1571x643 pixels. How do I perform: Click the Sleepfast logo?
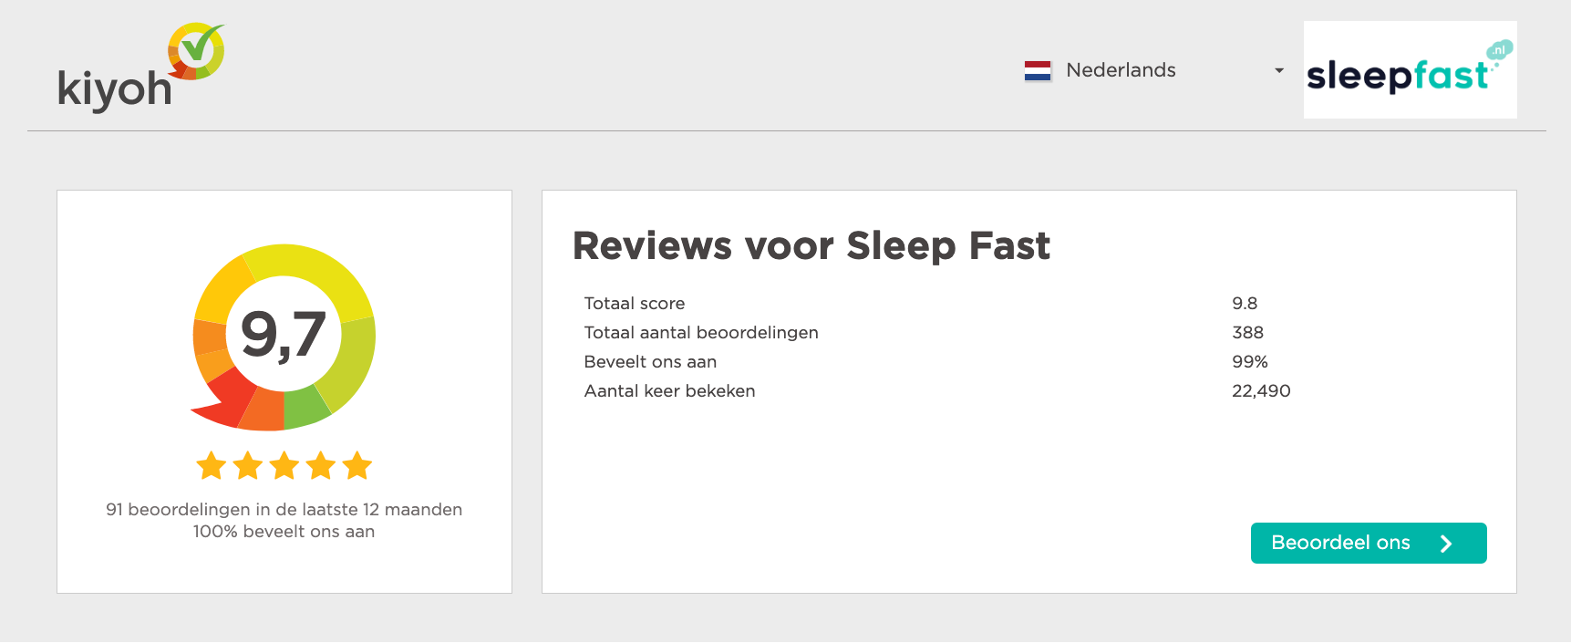pos(1409,70)
